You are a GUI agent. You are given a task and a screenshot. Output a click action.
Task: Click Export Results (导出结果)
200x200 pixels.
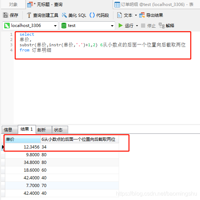[x=151, y=15]
